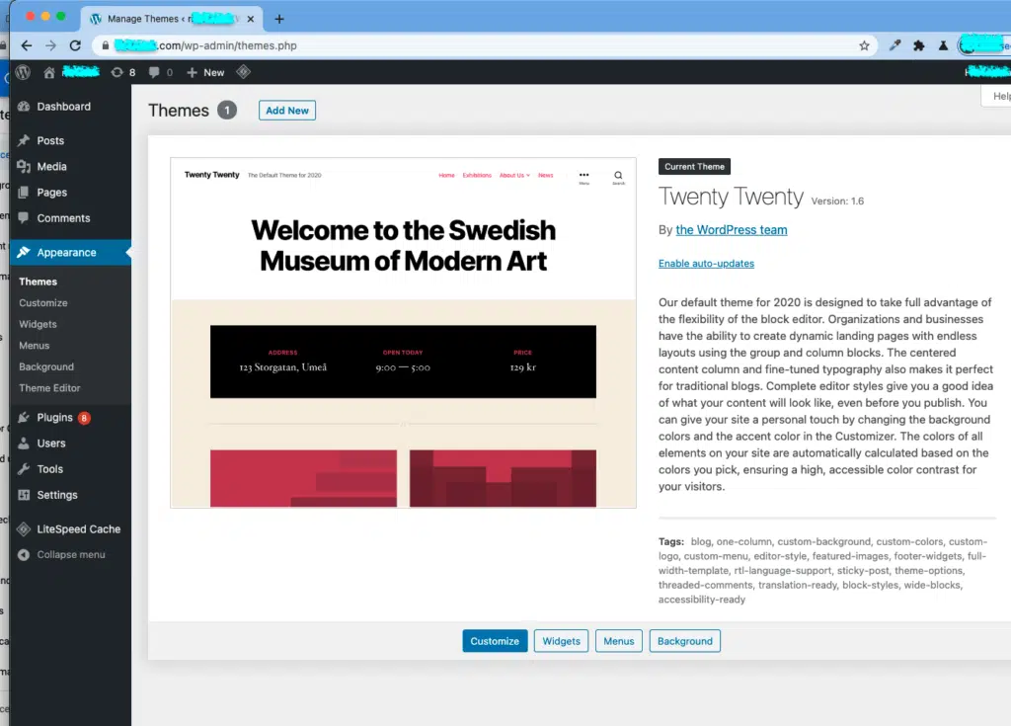
Task: Reload the page with refresh icon
Action: pyautogui.click(x=75, y=45)
